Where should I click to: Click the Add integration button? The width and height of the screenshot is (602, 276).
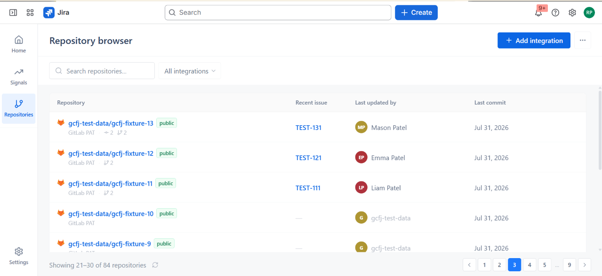pyautogui.click(x=534, y=41)
